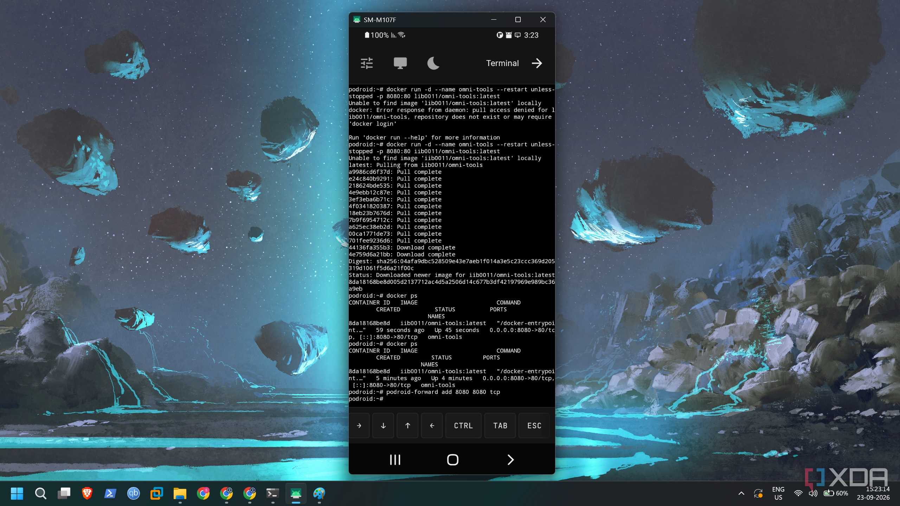This screenshot has height=506, width=900.
Task: Launch Brave browser from taskbar
Action: (87, 493)
